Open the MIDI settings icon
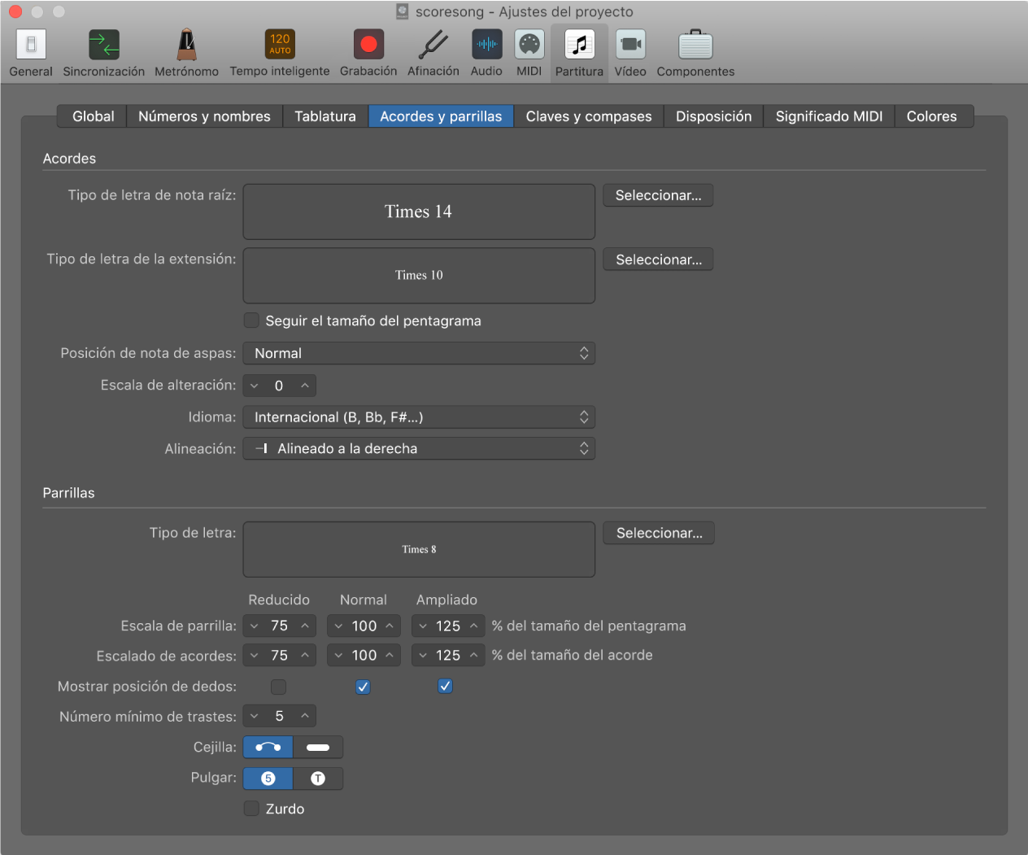Image resolution: width=1028 pixels, height=855 pixels. point(529,45)
